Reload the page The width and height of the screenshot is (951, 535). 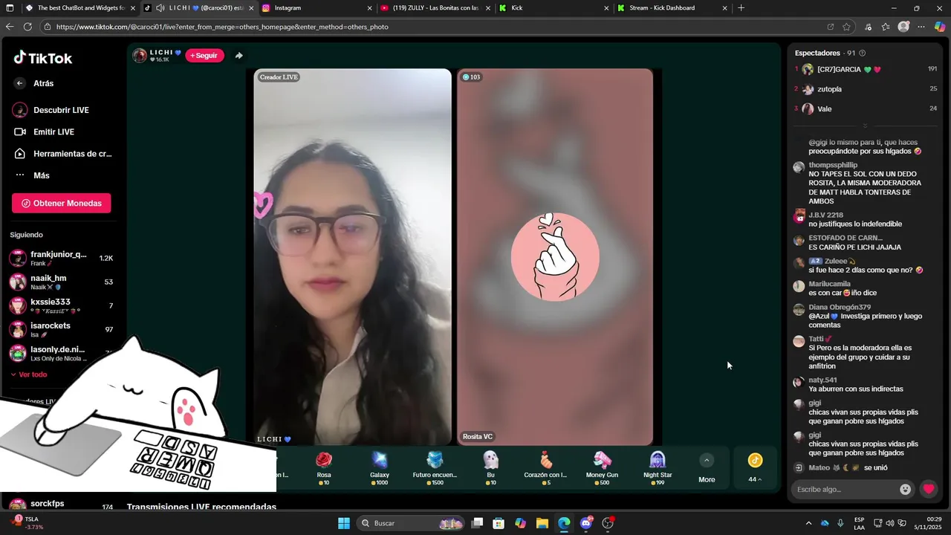(x=27, y=27)
